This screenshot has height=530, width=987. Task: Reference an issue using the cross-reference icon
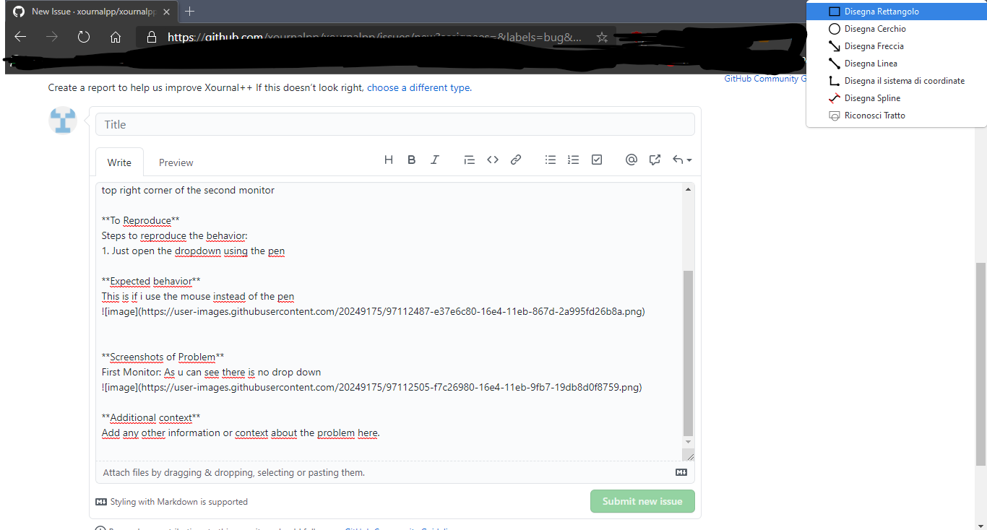(x=655, y=160)
